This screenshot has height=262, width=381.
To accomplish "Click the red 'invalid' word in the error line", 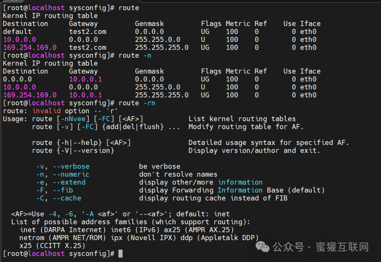I will click(x=46, y=110).
